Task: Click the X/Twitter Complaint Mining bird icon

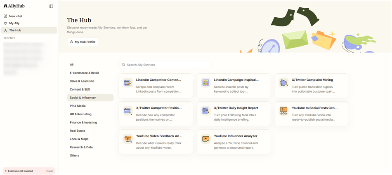Action: (283, 83)
